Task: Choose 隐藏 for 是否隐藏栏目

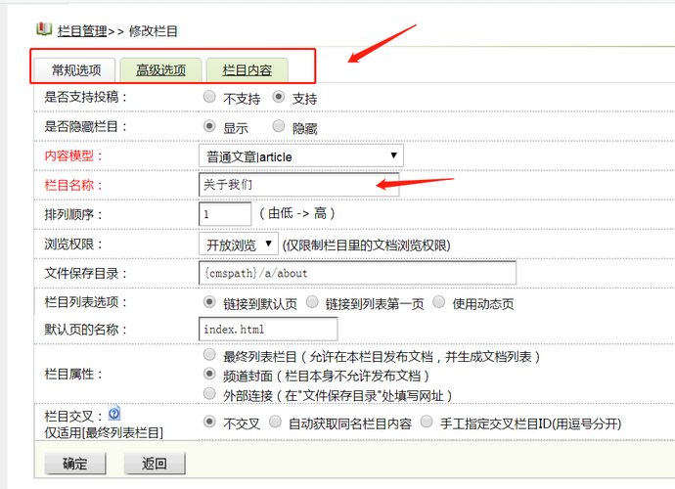Action: click(x=279, y=126)
